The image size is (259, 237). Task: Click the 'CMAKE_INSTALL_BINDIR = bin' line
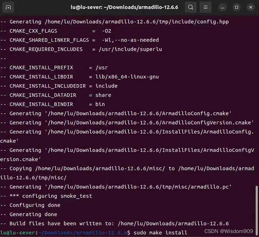52,104
